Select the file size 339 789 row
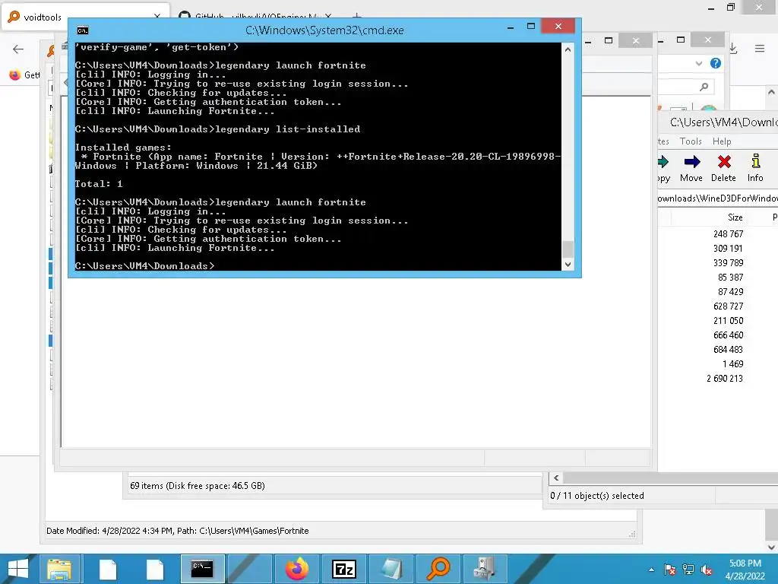The width and height of the screenshot is (778, 584). pos(728,262)
